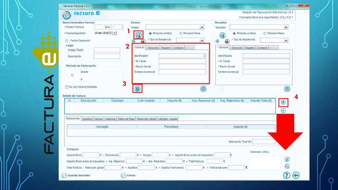Switch to the Emisor Contacto tab
338x190 pixels.
click(x=178, y=48)
